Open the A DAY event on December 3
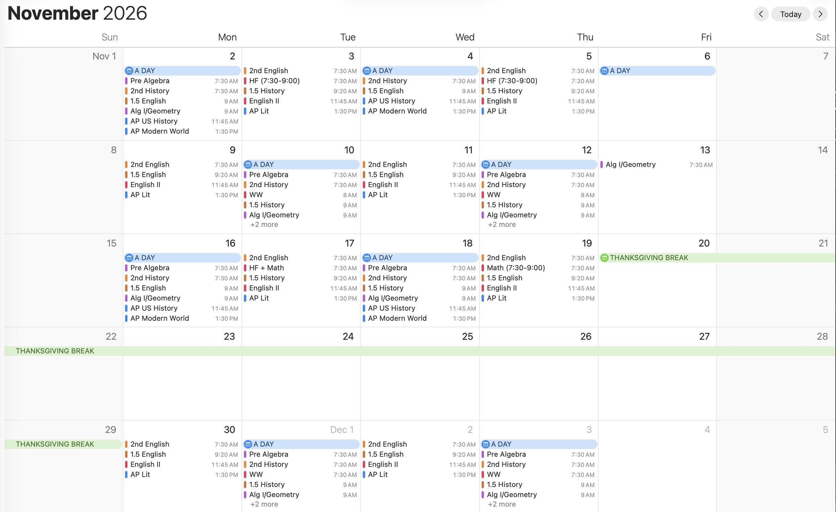Viewport: 836px width, 512px height. [x=539, y=444]
